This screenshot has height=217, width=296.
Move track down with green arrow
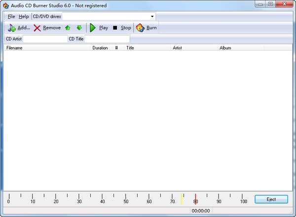pyautogui.click(x=79, y=28)
